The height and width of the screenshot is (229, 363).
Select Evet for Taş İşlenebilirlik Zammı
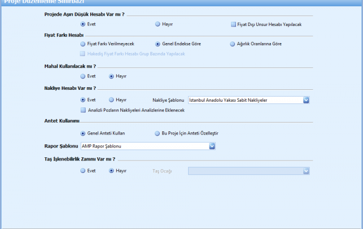83,170
